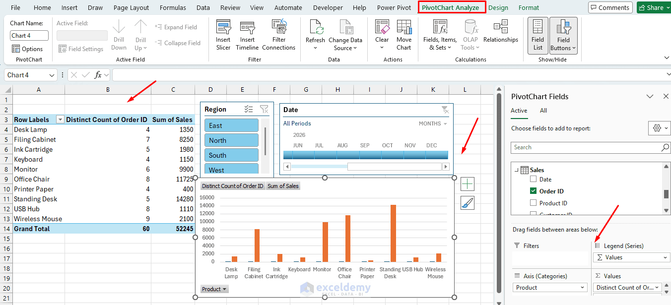Select North in Region slicer
This screenshot has height=305, width=671.
pos(231,140)
